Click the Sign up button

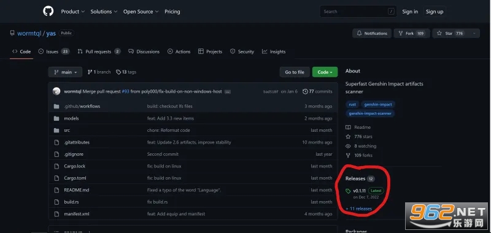[x=435, y=12]
